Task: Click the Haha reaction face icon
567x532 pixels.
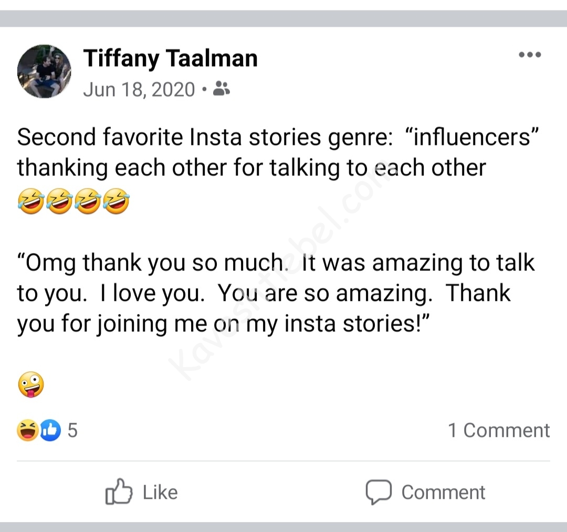Action: pos(27,431)
